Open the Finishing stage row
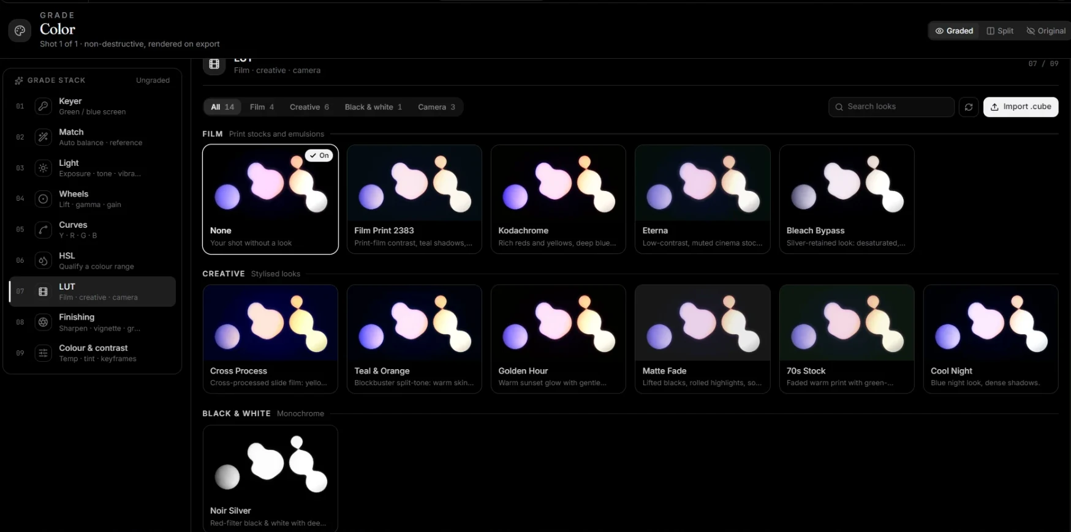 pyautogui.click(x=93, y=322)
